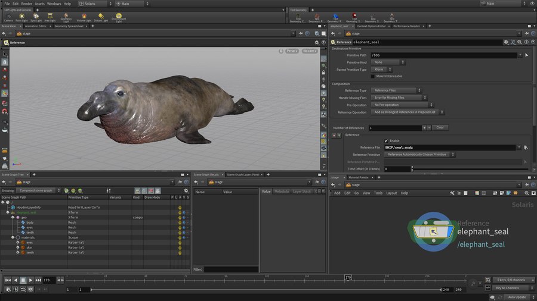Screen dimensions: 537x301
Task: Pin the Scene View pane
Action: coord(301,33)
